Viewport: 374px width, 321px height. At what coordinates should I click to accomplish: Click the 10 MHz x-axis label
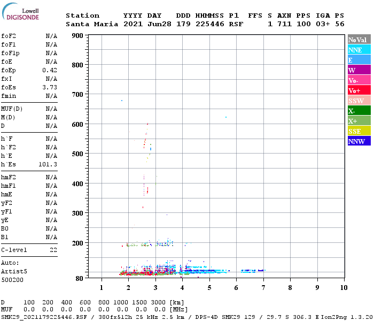click(x=344, y=288)
